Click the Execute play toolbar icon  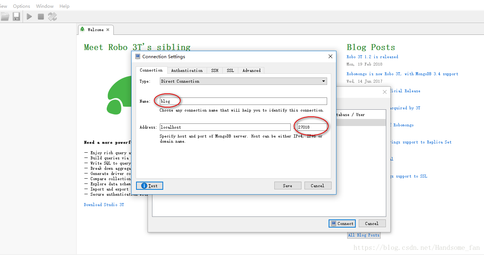[29, 17]
